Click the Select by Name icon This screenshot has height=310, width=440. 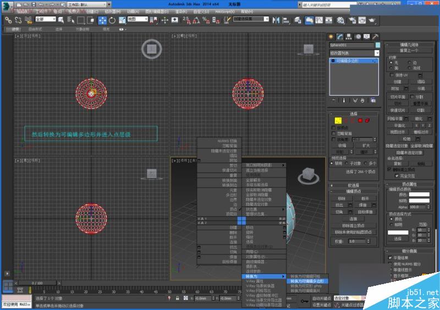pyautogui.click(x=71, y=20)
